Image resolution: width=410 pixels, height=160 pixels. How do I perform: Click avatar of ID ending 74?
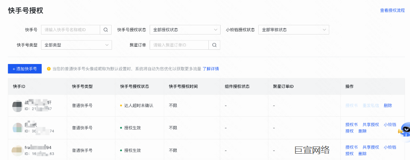point(17,128)
